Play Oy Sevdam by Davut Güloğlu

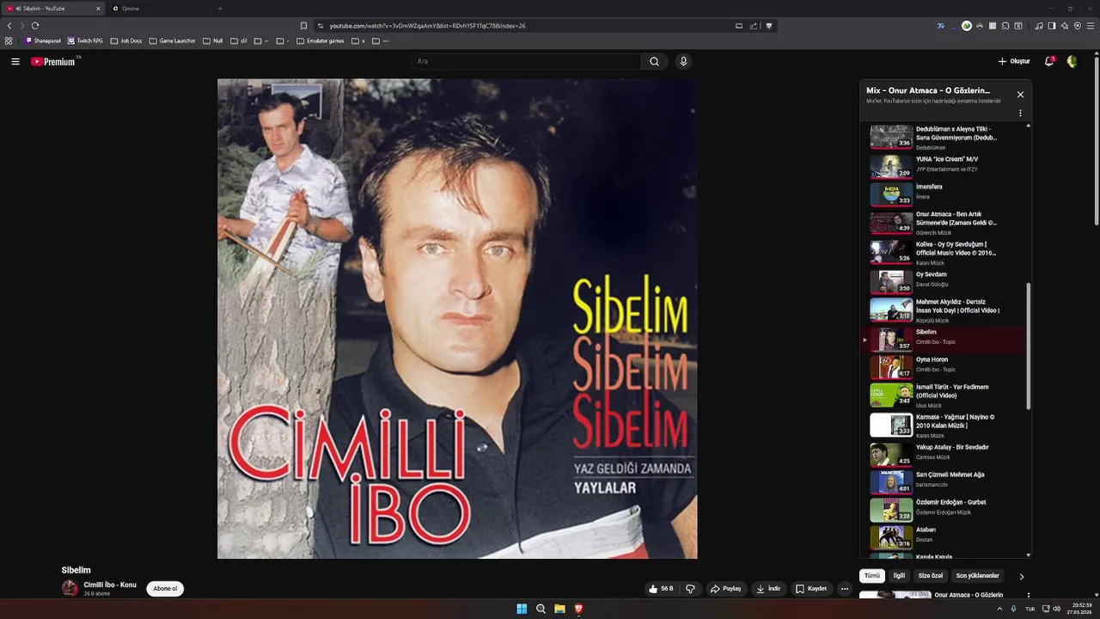944,280
